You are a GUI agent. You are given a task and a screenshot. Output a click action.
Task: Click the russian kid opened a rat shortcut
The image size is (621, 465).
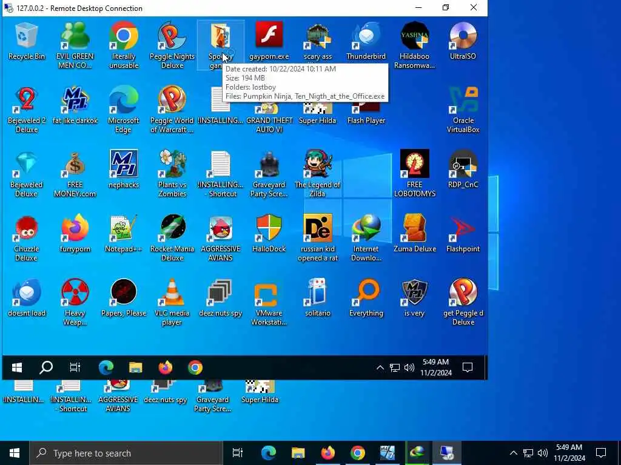[317, 238]
